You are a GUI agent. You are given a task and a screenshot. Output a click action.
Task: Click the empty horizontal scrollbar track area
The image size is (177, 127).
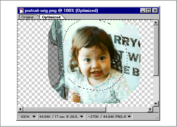127,109
